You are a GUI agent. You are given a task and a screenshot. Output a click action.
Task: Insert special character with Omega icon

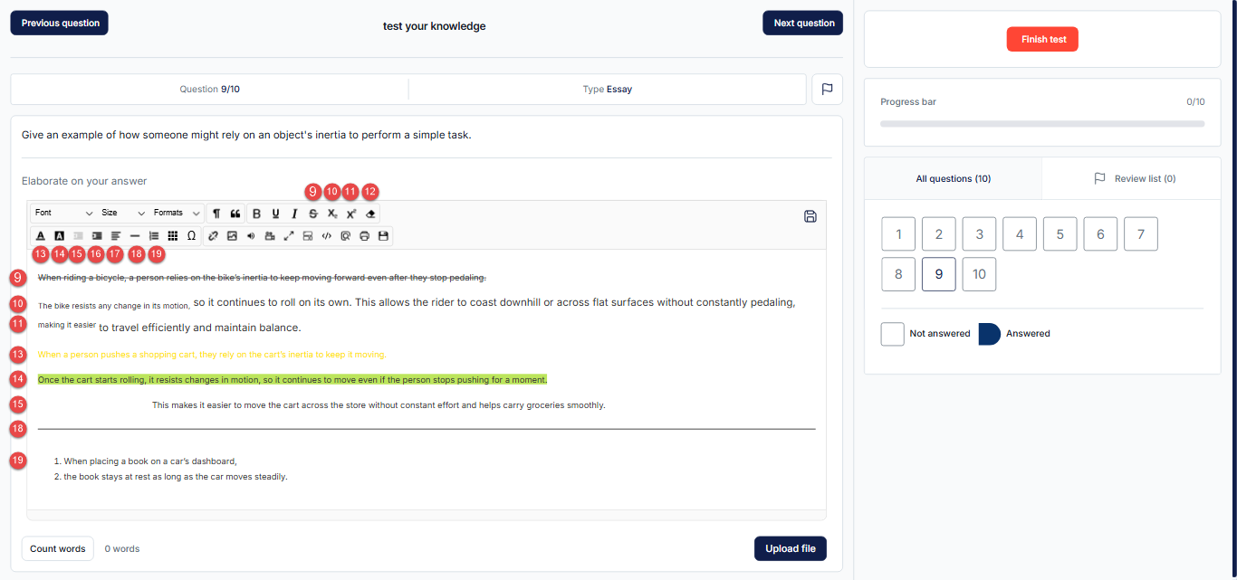coord(191,235)
